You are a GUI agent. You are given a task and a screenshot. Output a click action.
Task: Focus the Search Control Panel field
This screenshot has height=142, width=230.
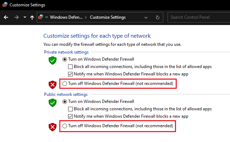tap(198, 17)
